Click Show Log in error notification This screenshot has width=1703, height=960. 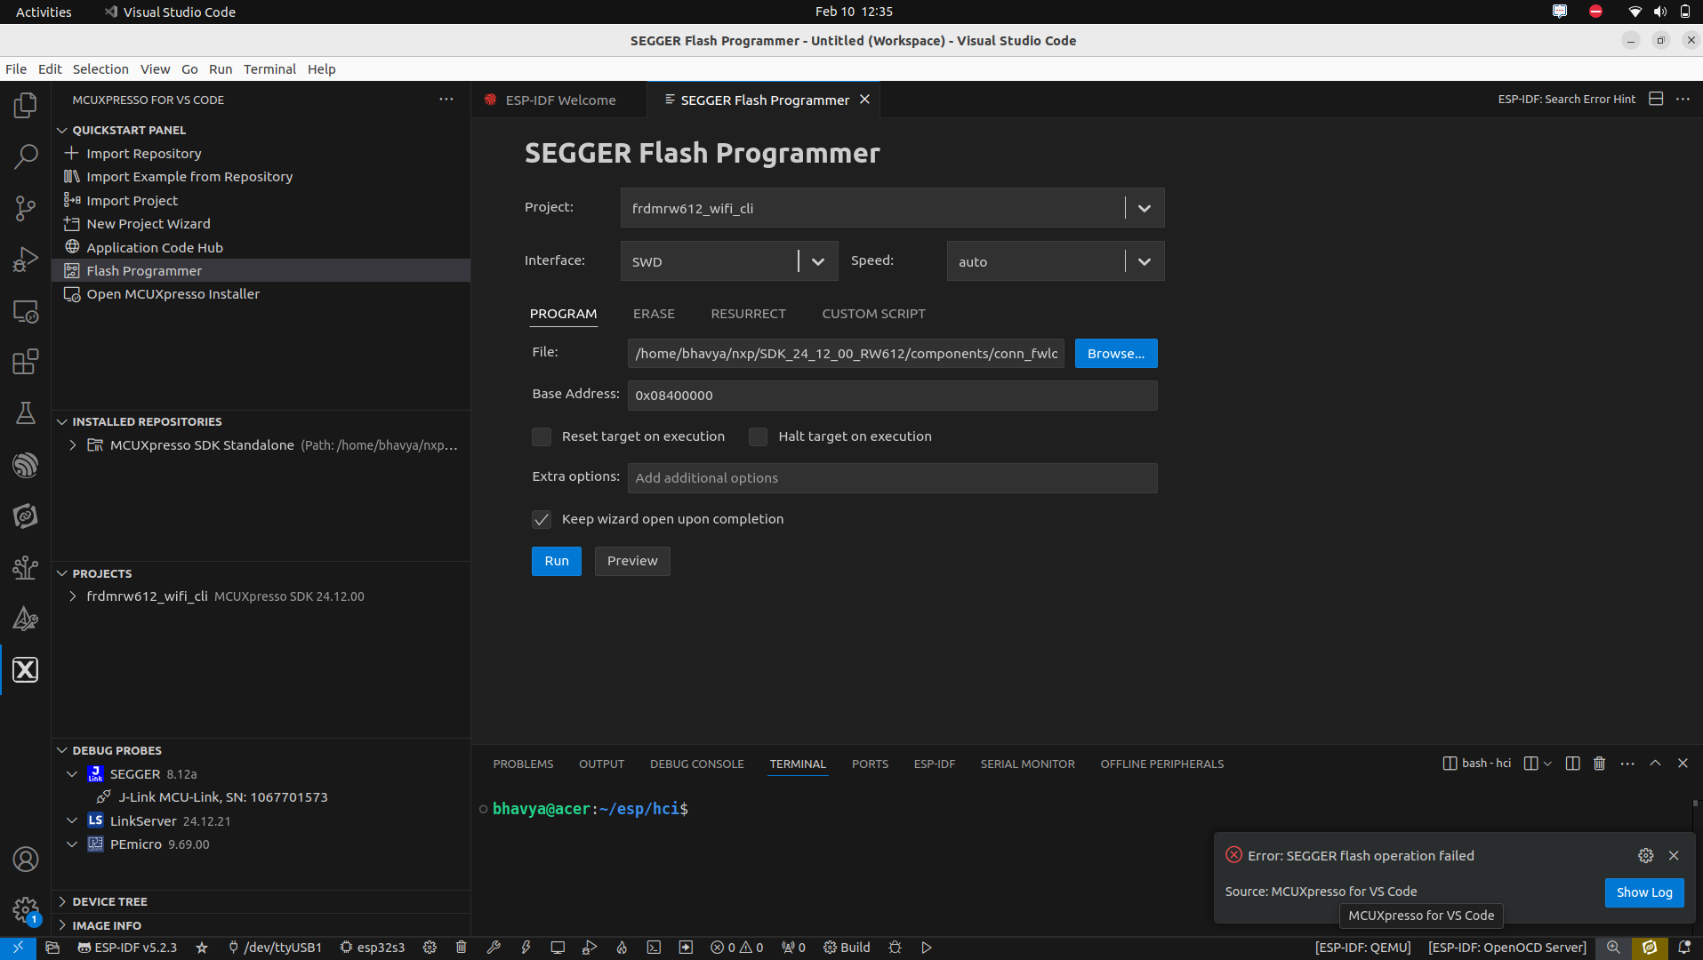[x=1644, y=892]
